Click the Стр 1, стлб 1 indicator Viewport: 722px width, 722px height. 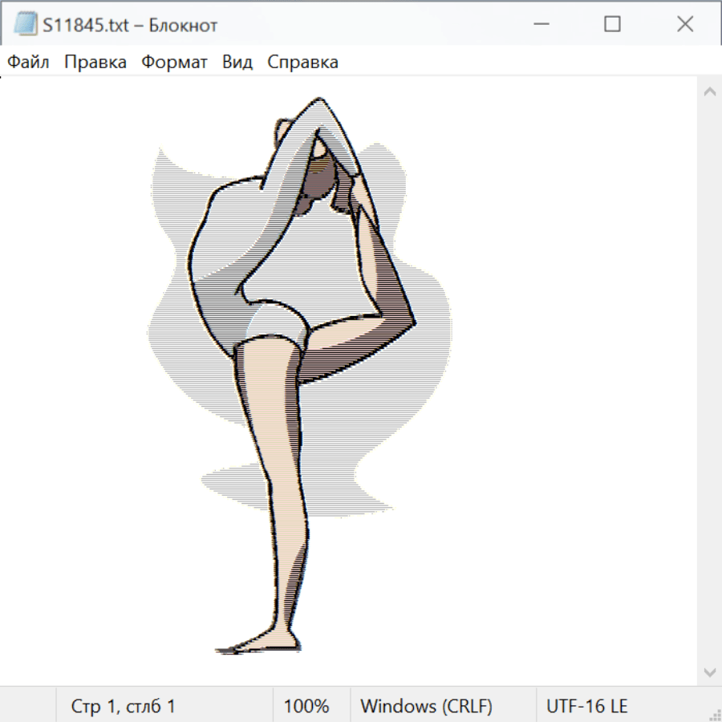coord(123,707)
